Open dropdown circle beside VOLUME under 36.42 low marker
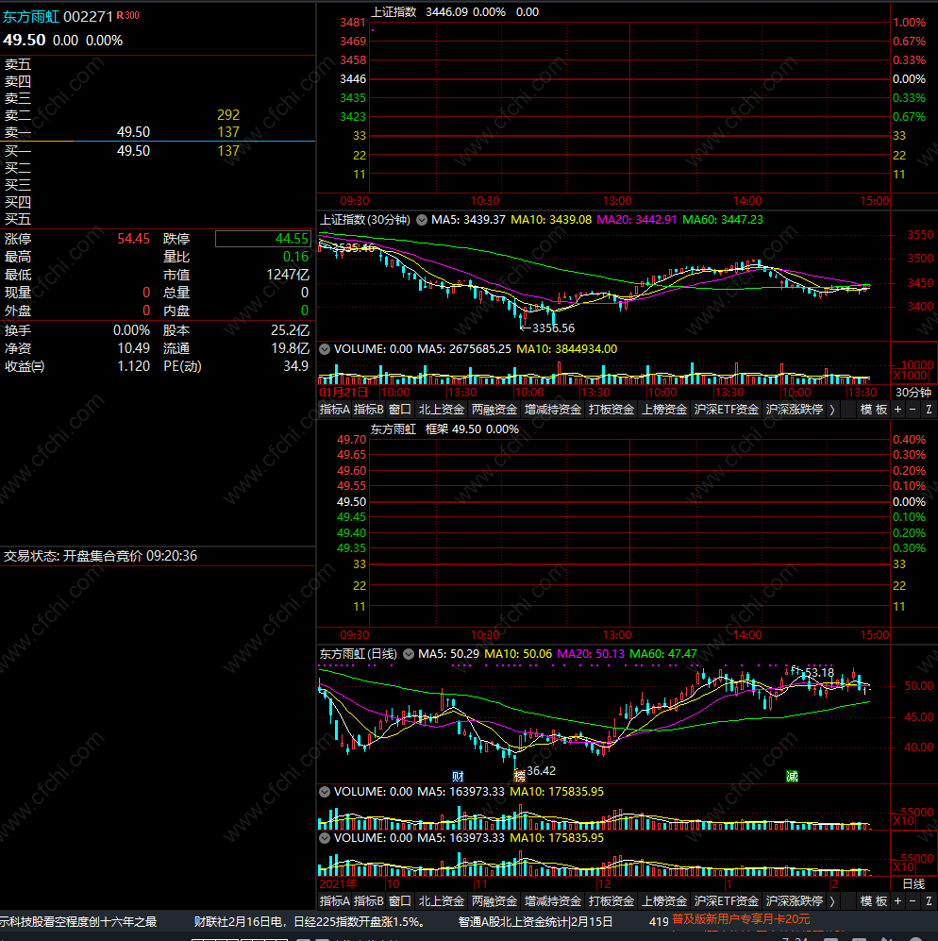This screenshot has width=938, height=941. tap(325, 792)
